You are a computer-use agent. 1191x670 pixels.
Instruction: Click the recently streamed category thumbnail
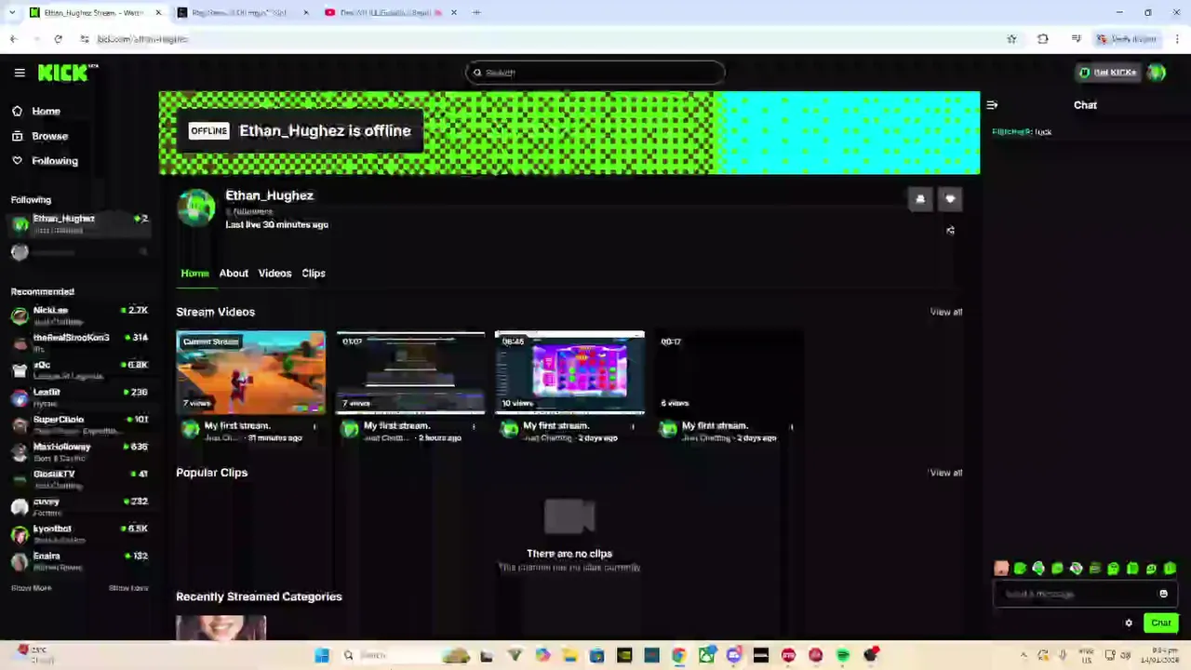[x=221, y=627]
